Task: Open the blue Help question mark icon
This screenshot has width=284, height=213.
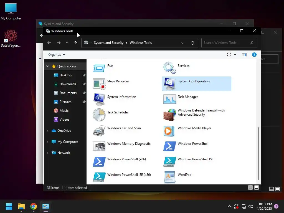Action: (254, 55)
